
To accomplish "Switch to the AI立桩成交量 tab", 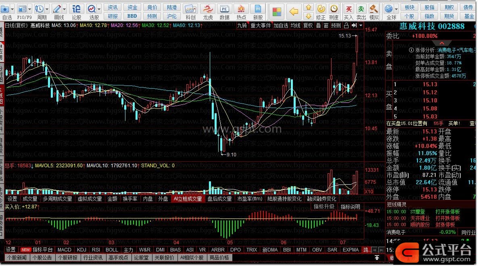I will coord(188,199).
